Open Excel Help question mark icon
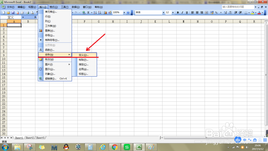268x151 pixels. click(x=128, y=13)
